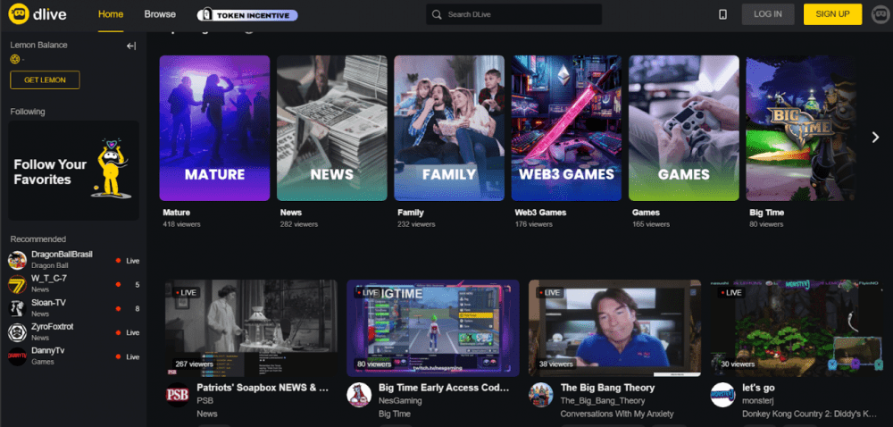This screenshot has height=427, width=893.
Task: Click the '418 viewers' text
Action: [x=181, y=224]
